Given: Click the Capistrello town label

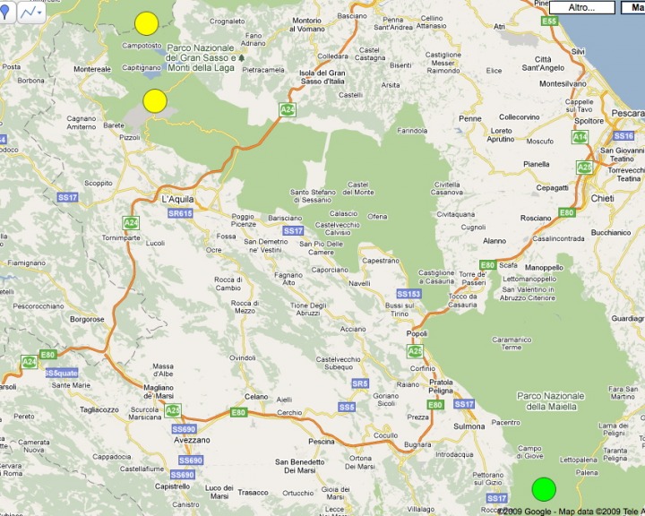Looking at the screenshot, I should tap(172, 486).
